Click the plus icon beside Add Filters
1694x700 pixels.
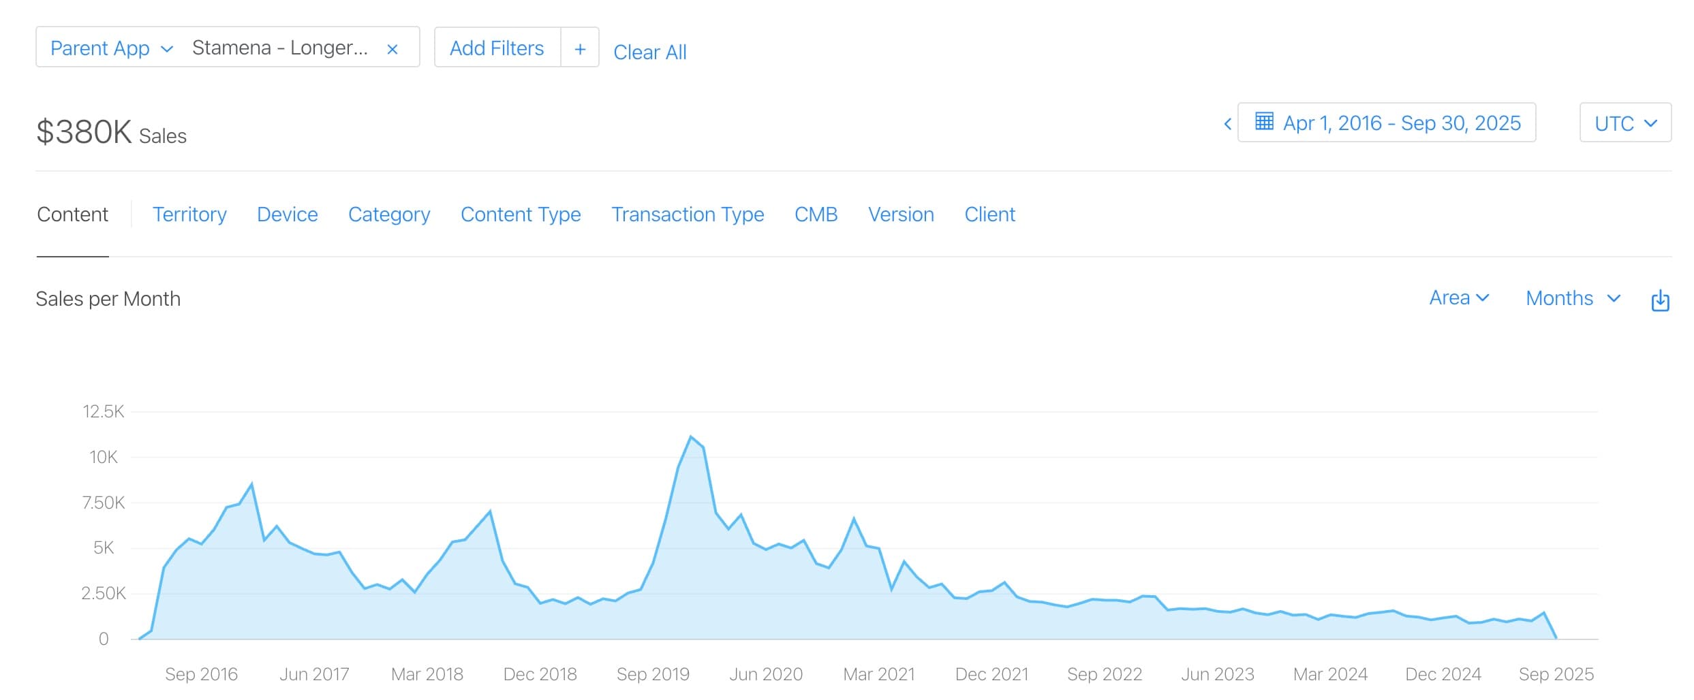point(580,48)
